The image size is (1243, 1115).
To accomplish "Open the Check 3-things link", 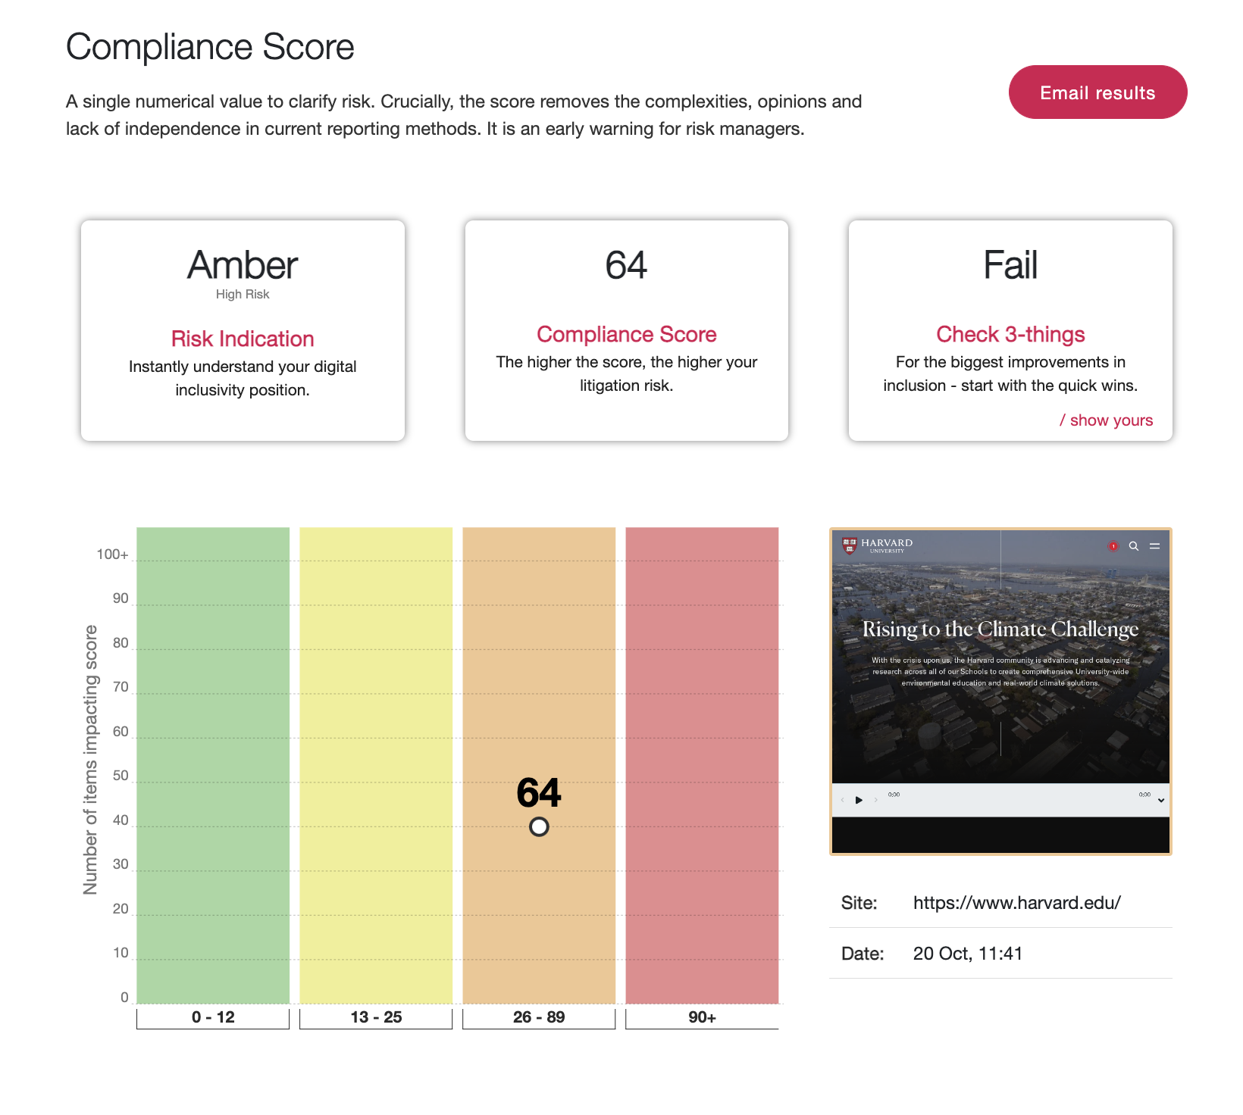I will (x=1010, y=334).
